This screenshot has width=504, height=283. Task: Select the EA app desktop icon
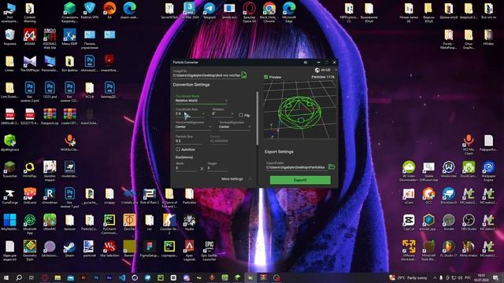coord(109,10)
